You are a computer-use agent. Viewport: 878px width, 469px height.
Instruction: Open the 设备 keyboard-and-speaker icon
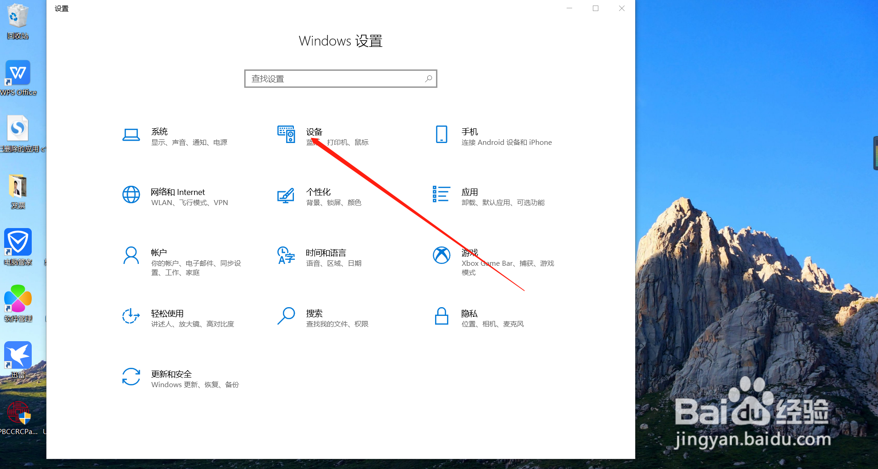pyautogui.click(x=286, y=134)
